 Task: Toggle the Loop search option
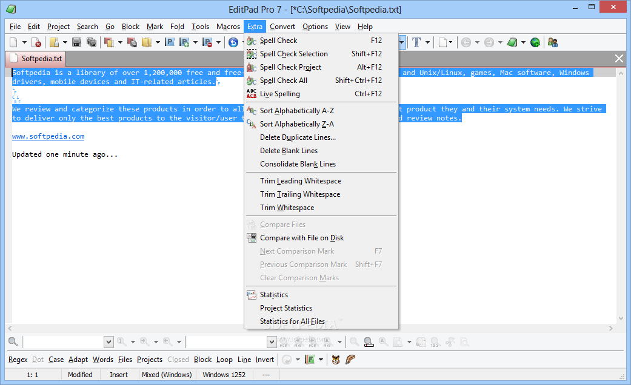click(x=224, y=360)
